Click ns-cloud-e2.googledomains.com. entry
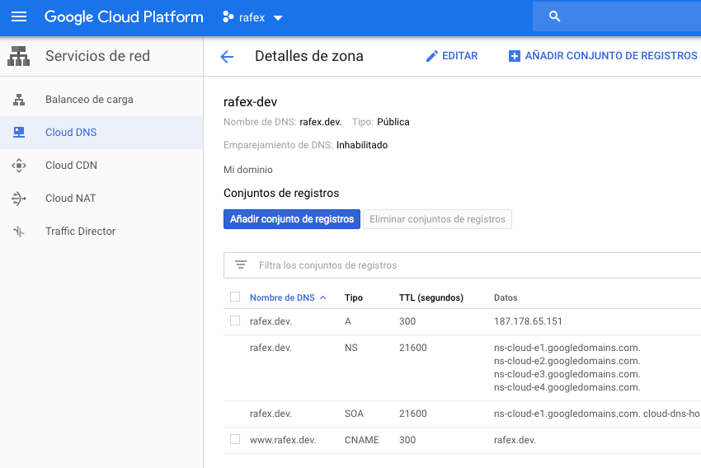The image size is (701, 468). (x=567, y=361)
